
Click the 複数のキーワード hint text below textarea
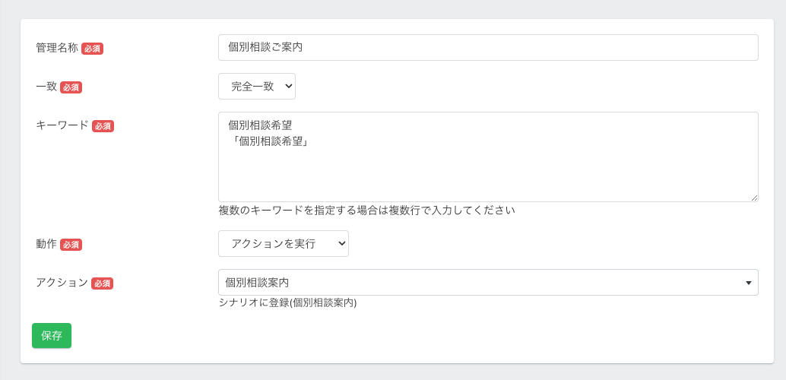coord(367,210)
